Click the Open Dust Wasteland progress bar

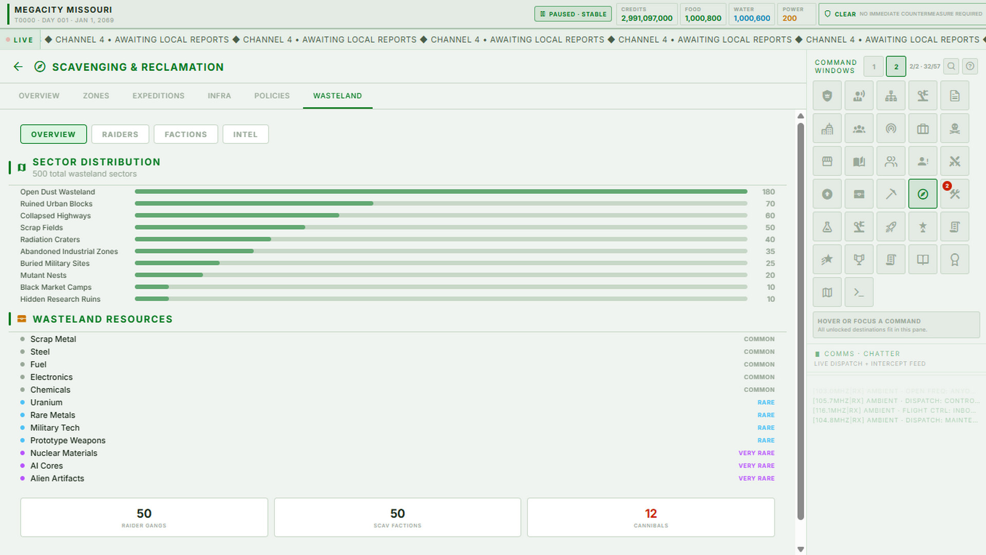click(441, 192)
